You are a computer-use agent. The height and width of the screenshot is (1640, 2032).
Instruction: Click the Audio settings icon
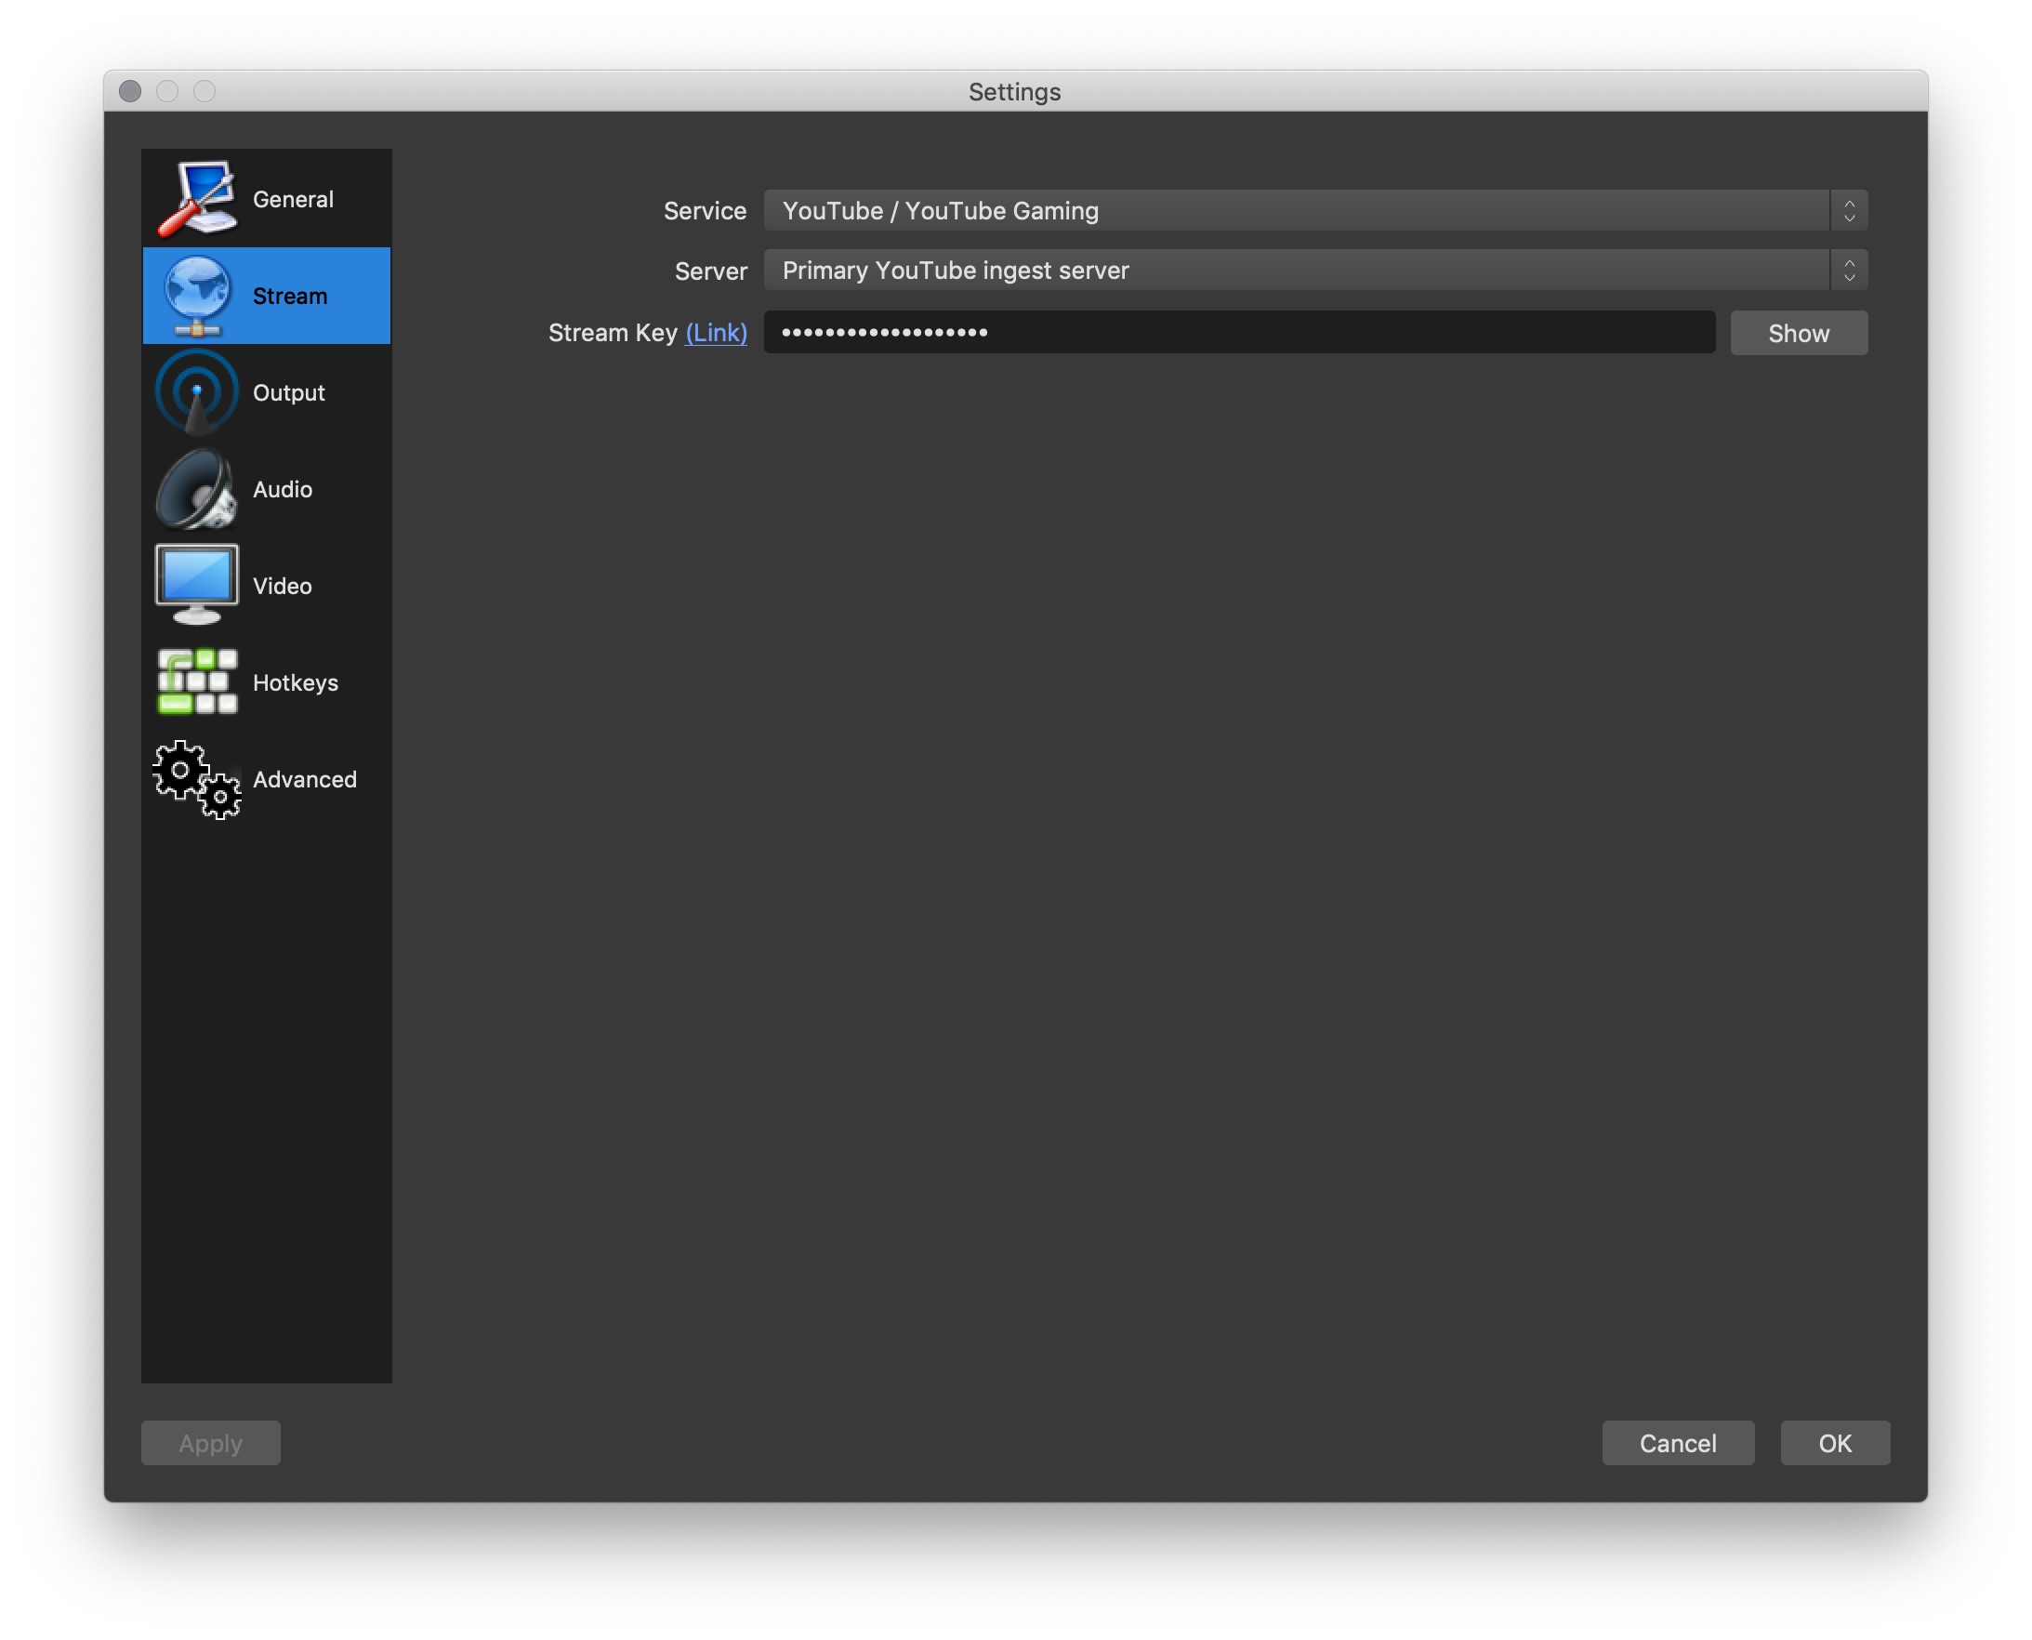point(196,489)
